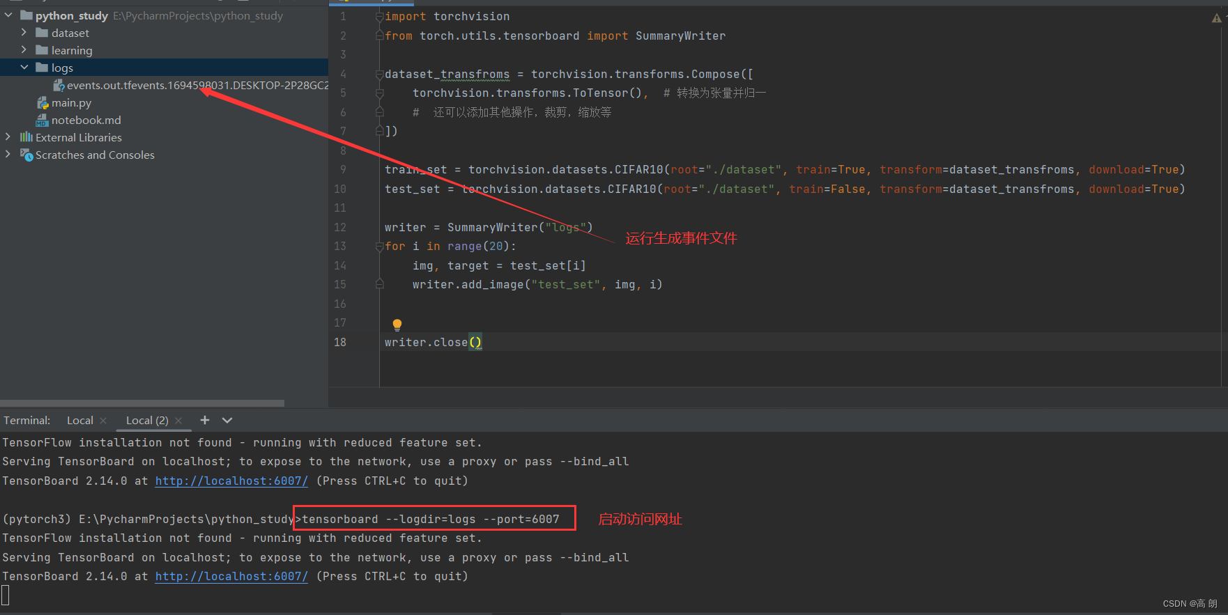Click the 'img, target = test_set[i]' line
This screenshot has height=615, width=1228.
(499, 265)
